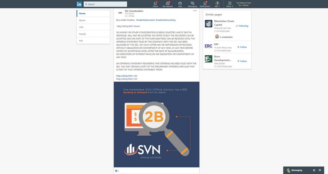Click Try Premium Free for 1 Month
The height and width of the screenshot is (174, 328).
pos(243,4)
